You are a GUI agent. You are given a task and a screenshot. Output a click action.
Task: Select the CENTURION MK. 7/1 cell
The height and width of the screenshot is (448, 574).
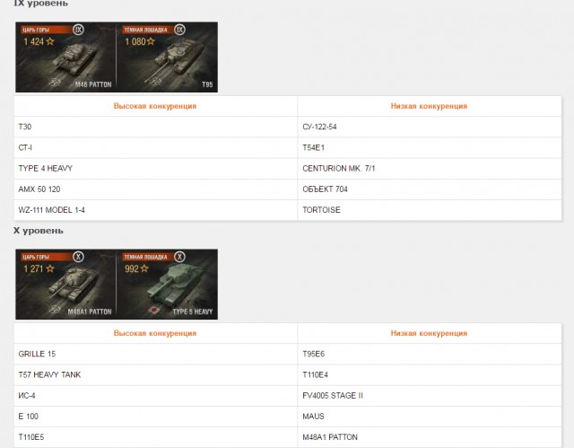tap(430, 169)
